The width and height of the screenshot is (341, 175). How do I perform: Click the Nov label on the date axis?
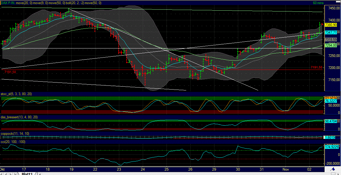point(286,169)
